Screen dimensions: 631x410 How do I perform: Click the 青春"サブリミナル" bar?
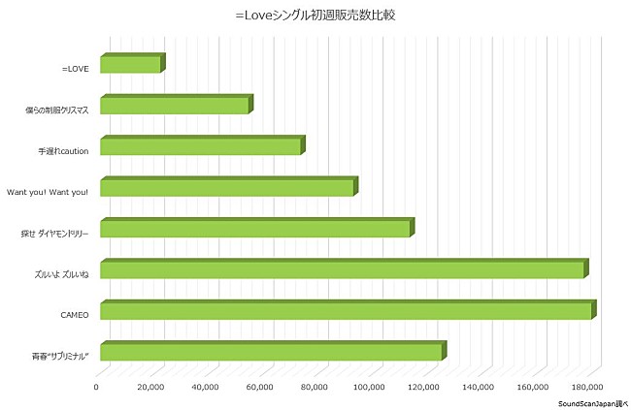point(272,353)
